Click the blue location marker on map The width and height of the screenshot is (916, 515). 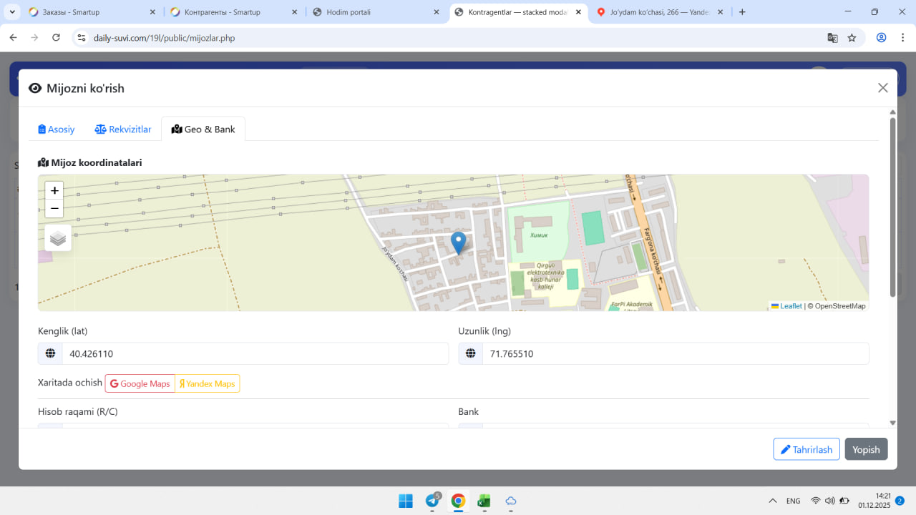(458, 242)
